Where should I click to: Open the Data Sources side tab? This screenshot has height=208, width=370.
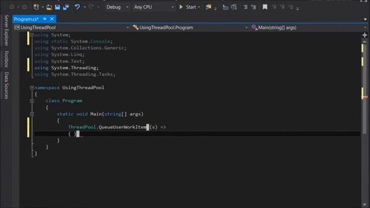(x=6, y=86)
